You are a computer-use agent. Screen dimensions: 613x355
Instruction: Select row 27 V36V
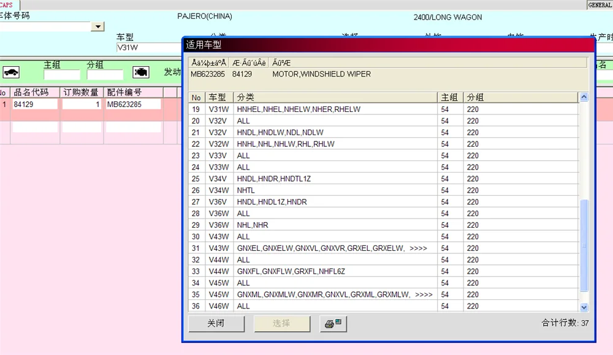tap(383, 202)
